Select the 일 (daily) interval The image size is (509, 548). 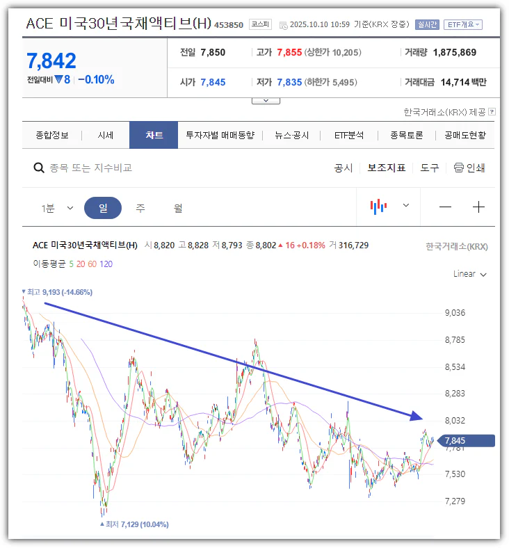click(103, 208)
